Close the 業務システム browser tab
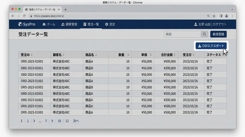 click(59, 10)
